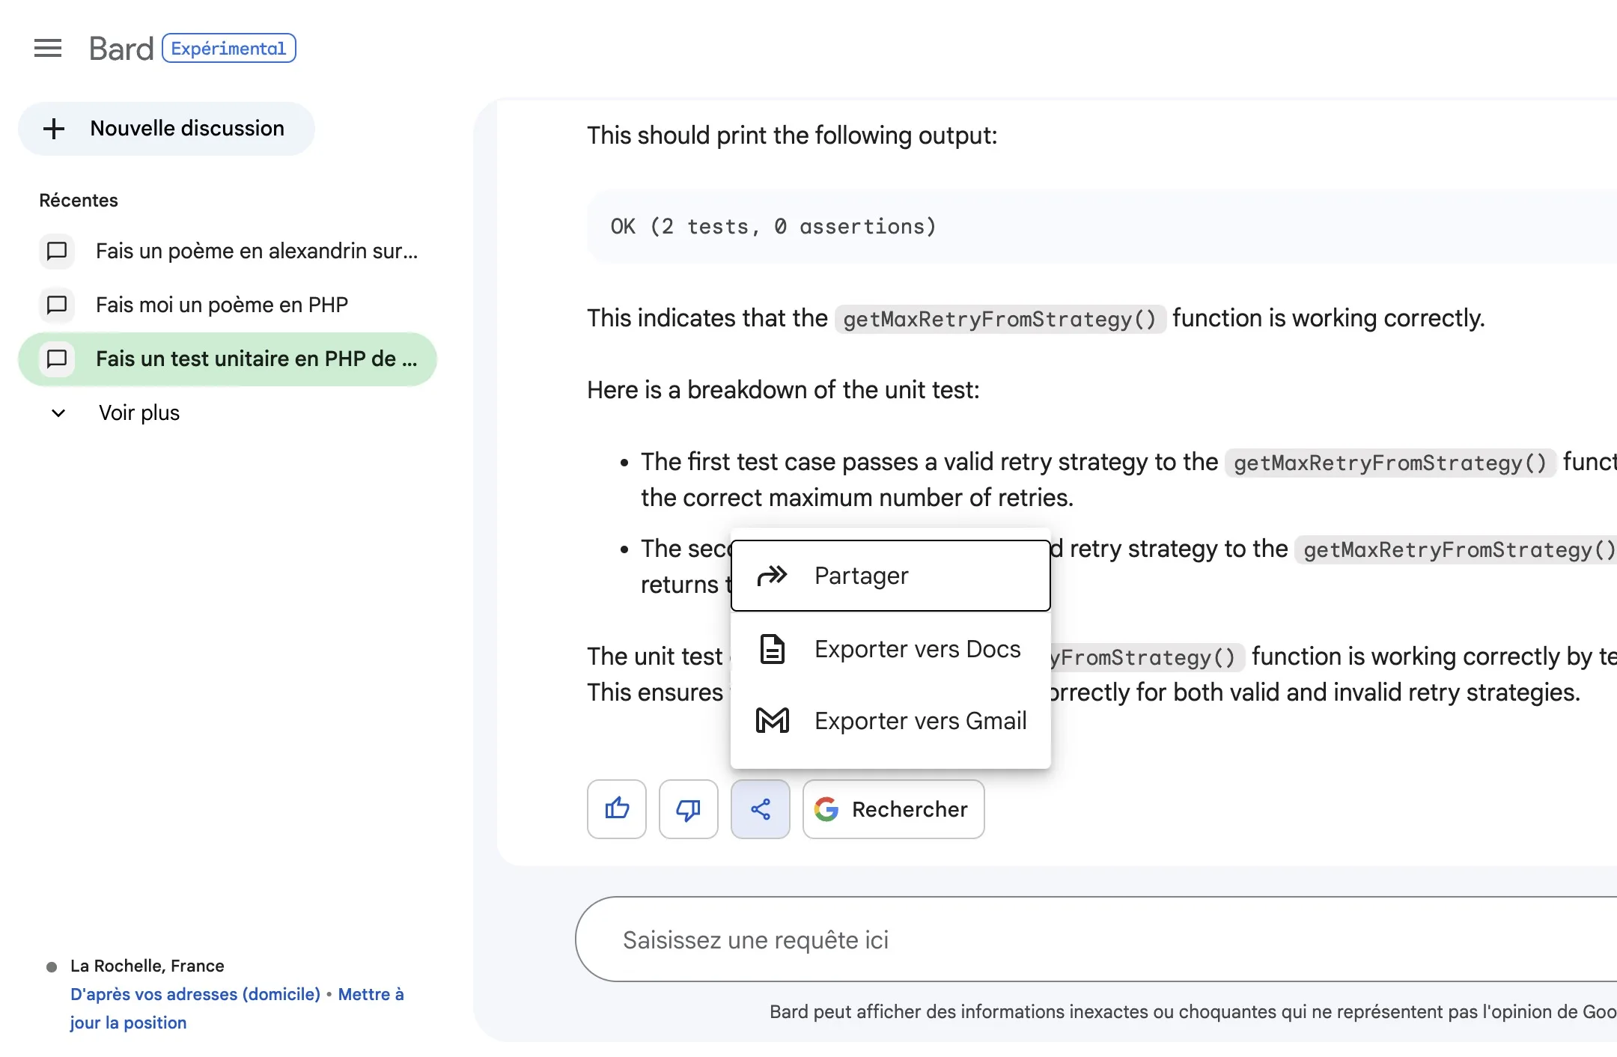Click chevron next to Voir plus
The image size is (1617, 1057).
[58, 413]
